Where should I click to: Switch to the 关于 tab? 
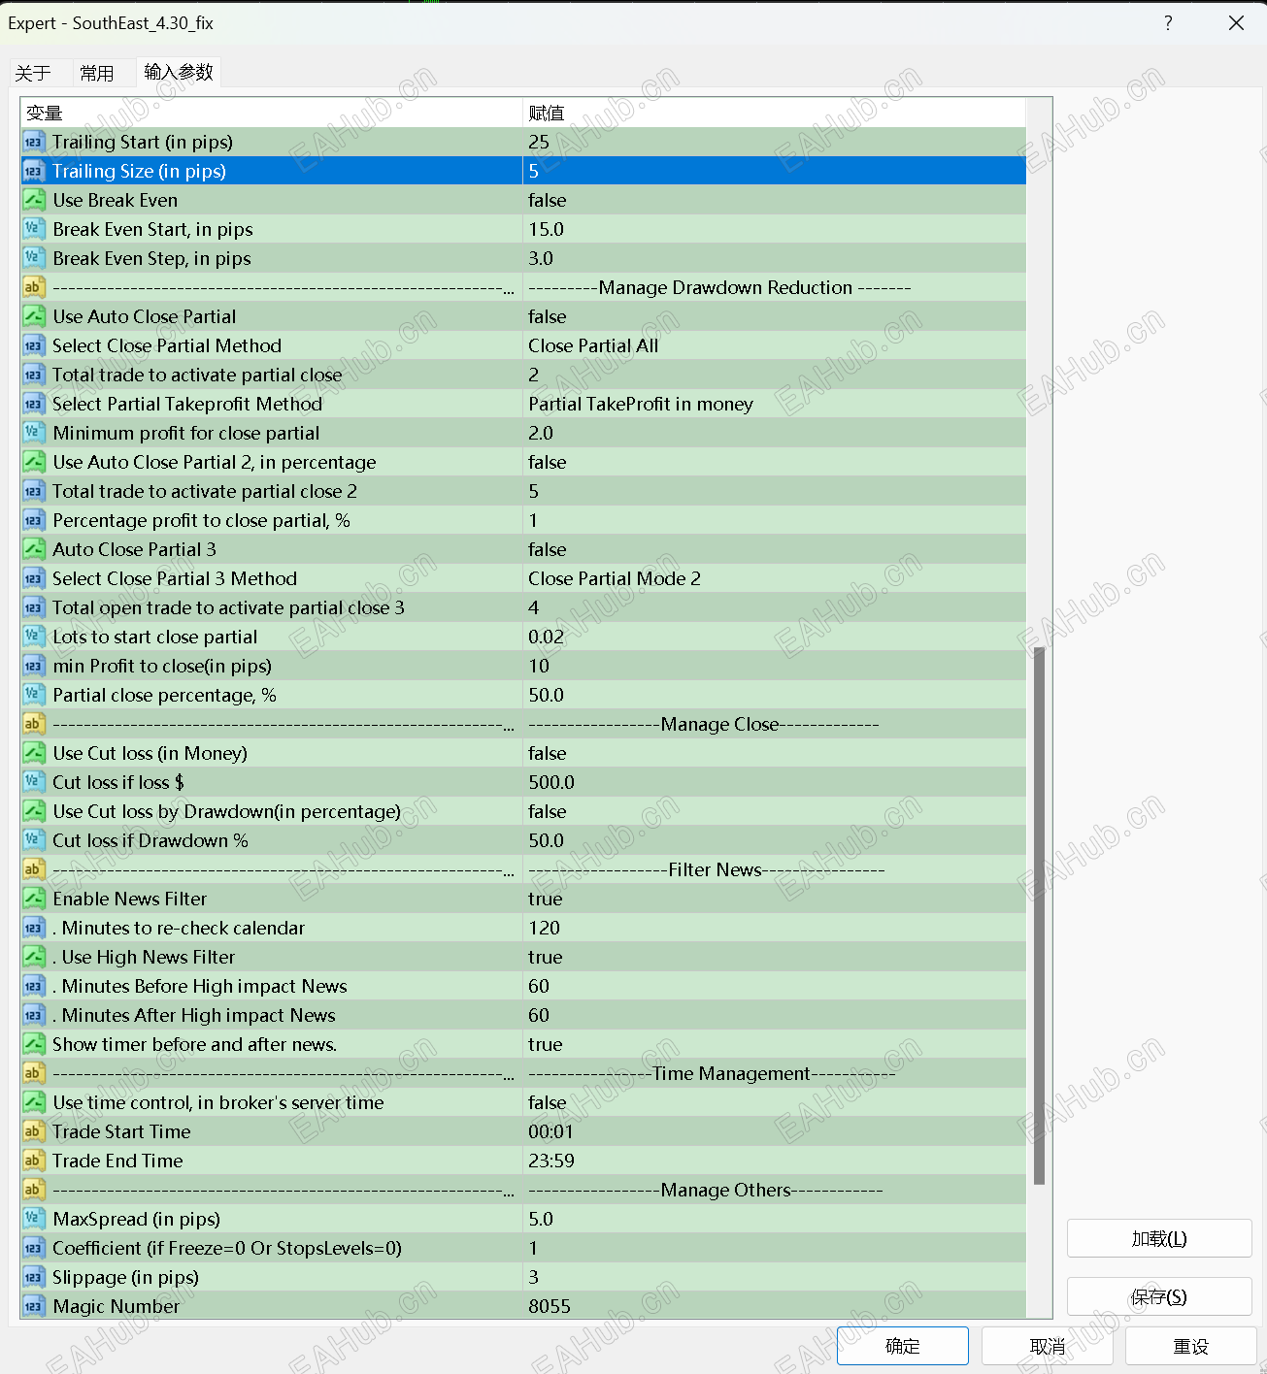point(37,72)
